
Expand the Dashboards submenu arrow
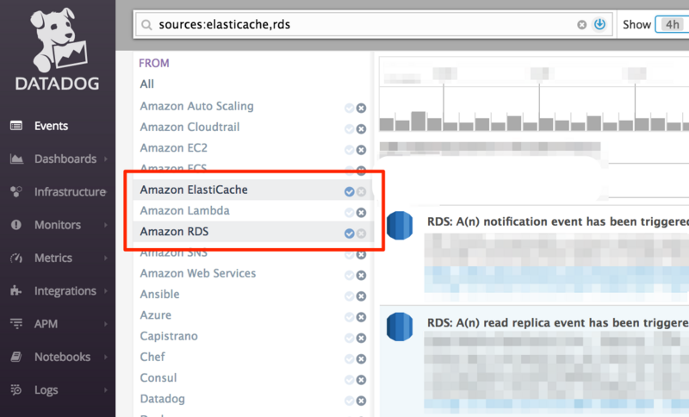106,159
